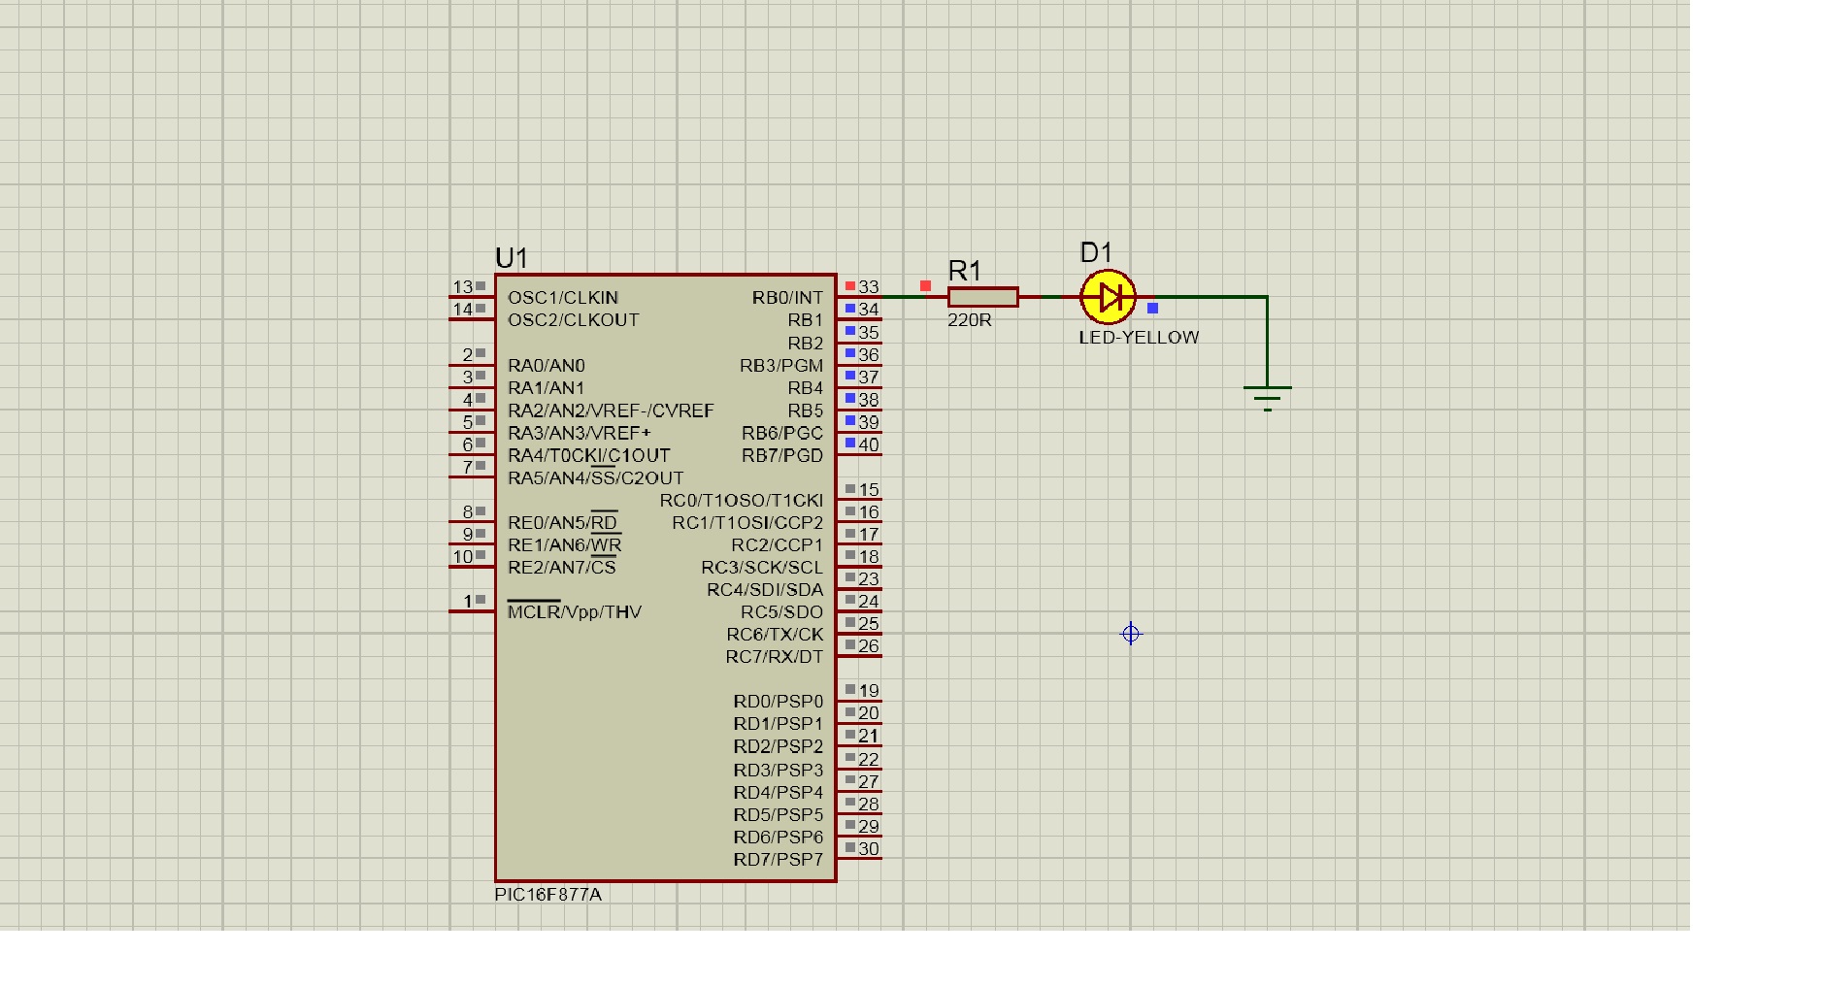Click the RE2/AN7/CS pin label
Image resolution: width=1824 pixels, height=986 pixels.
pyautogui.click(x=562, y=568)
